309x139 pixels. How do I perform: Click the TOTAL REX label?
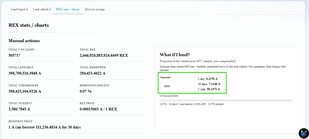[88, 50]
